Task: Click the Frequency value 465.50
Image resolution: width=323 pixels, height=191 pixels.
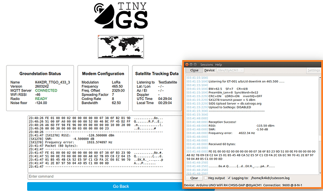Action: tap(117, 86)
